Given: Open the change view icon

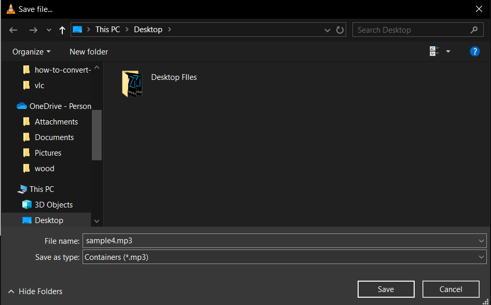Looking at the screenshot, I should pyautogui.click(x=434, y=51).
